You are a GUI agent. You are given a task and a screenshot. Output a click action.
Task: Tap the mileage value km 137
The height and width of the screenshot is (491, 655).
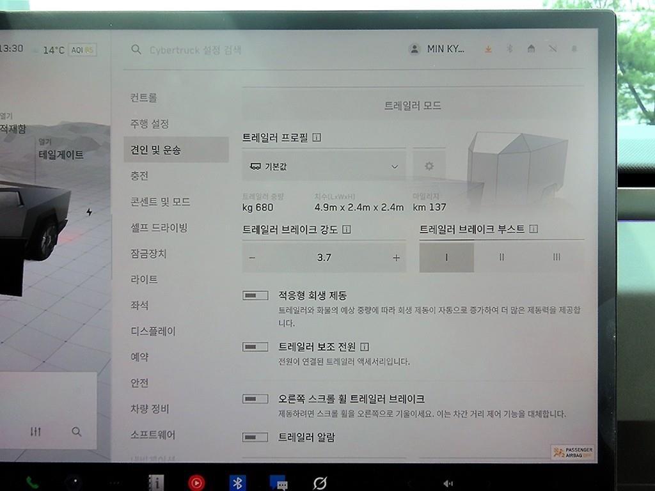click(429, 207)
